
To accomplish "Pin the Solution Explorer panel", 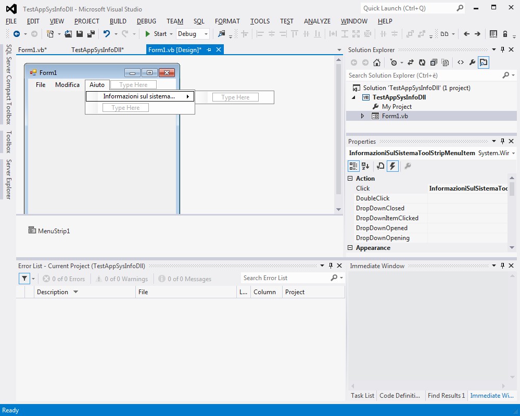I will 502,49.
